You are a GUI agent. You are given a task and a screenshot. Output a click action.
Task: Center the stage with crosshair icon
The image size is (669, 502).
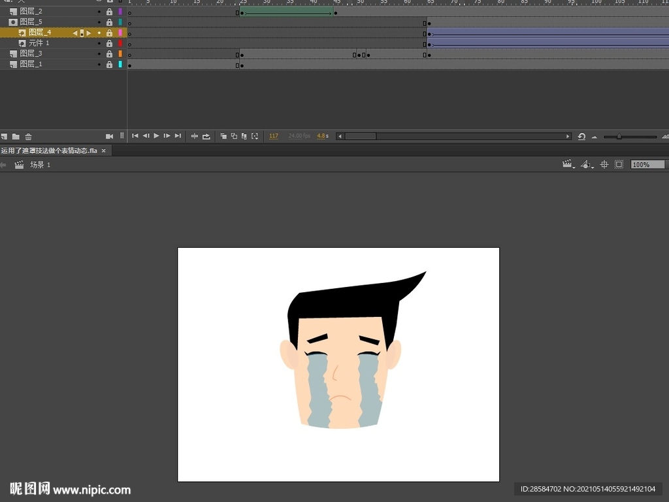pos(604,164)
